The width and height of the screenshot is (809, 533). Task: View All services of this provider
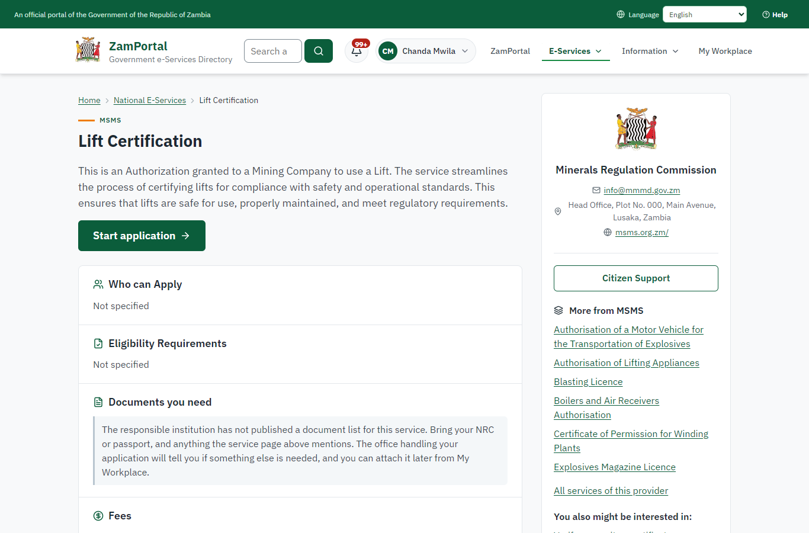pyautogui.click(x=611, y=491)
